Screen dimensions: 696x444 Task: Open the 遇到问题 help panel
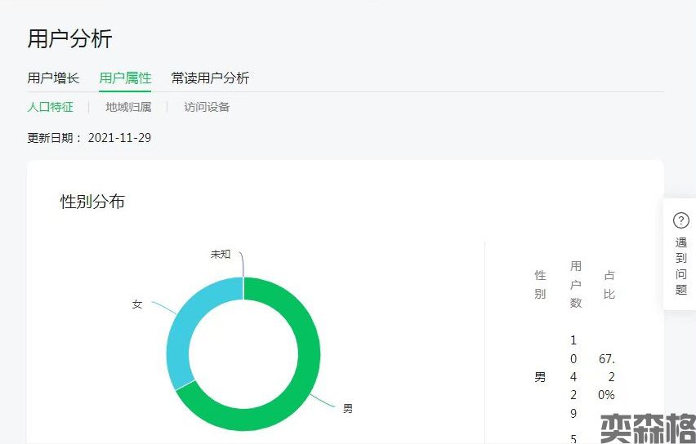pos(680,266)
